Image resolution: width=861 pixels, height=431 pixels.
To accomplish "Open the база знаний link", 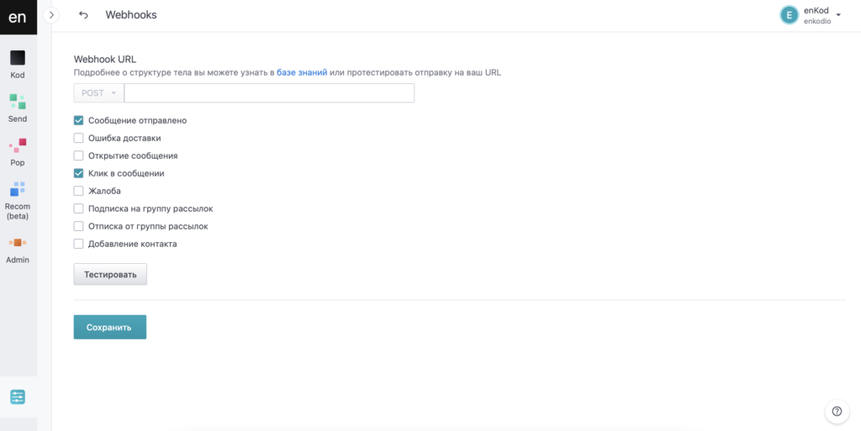I will [x=302, y=73].
